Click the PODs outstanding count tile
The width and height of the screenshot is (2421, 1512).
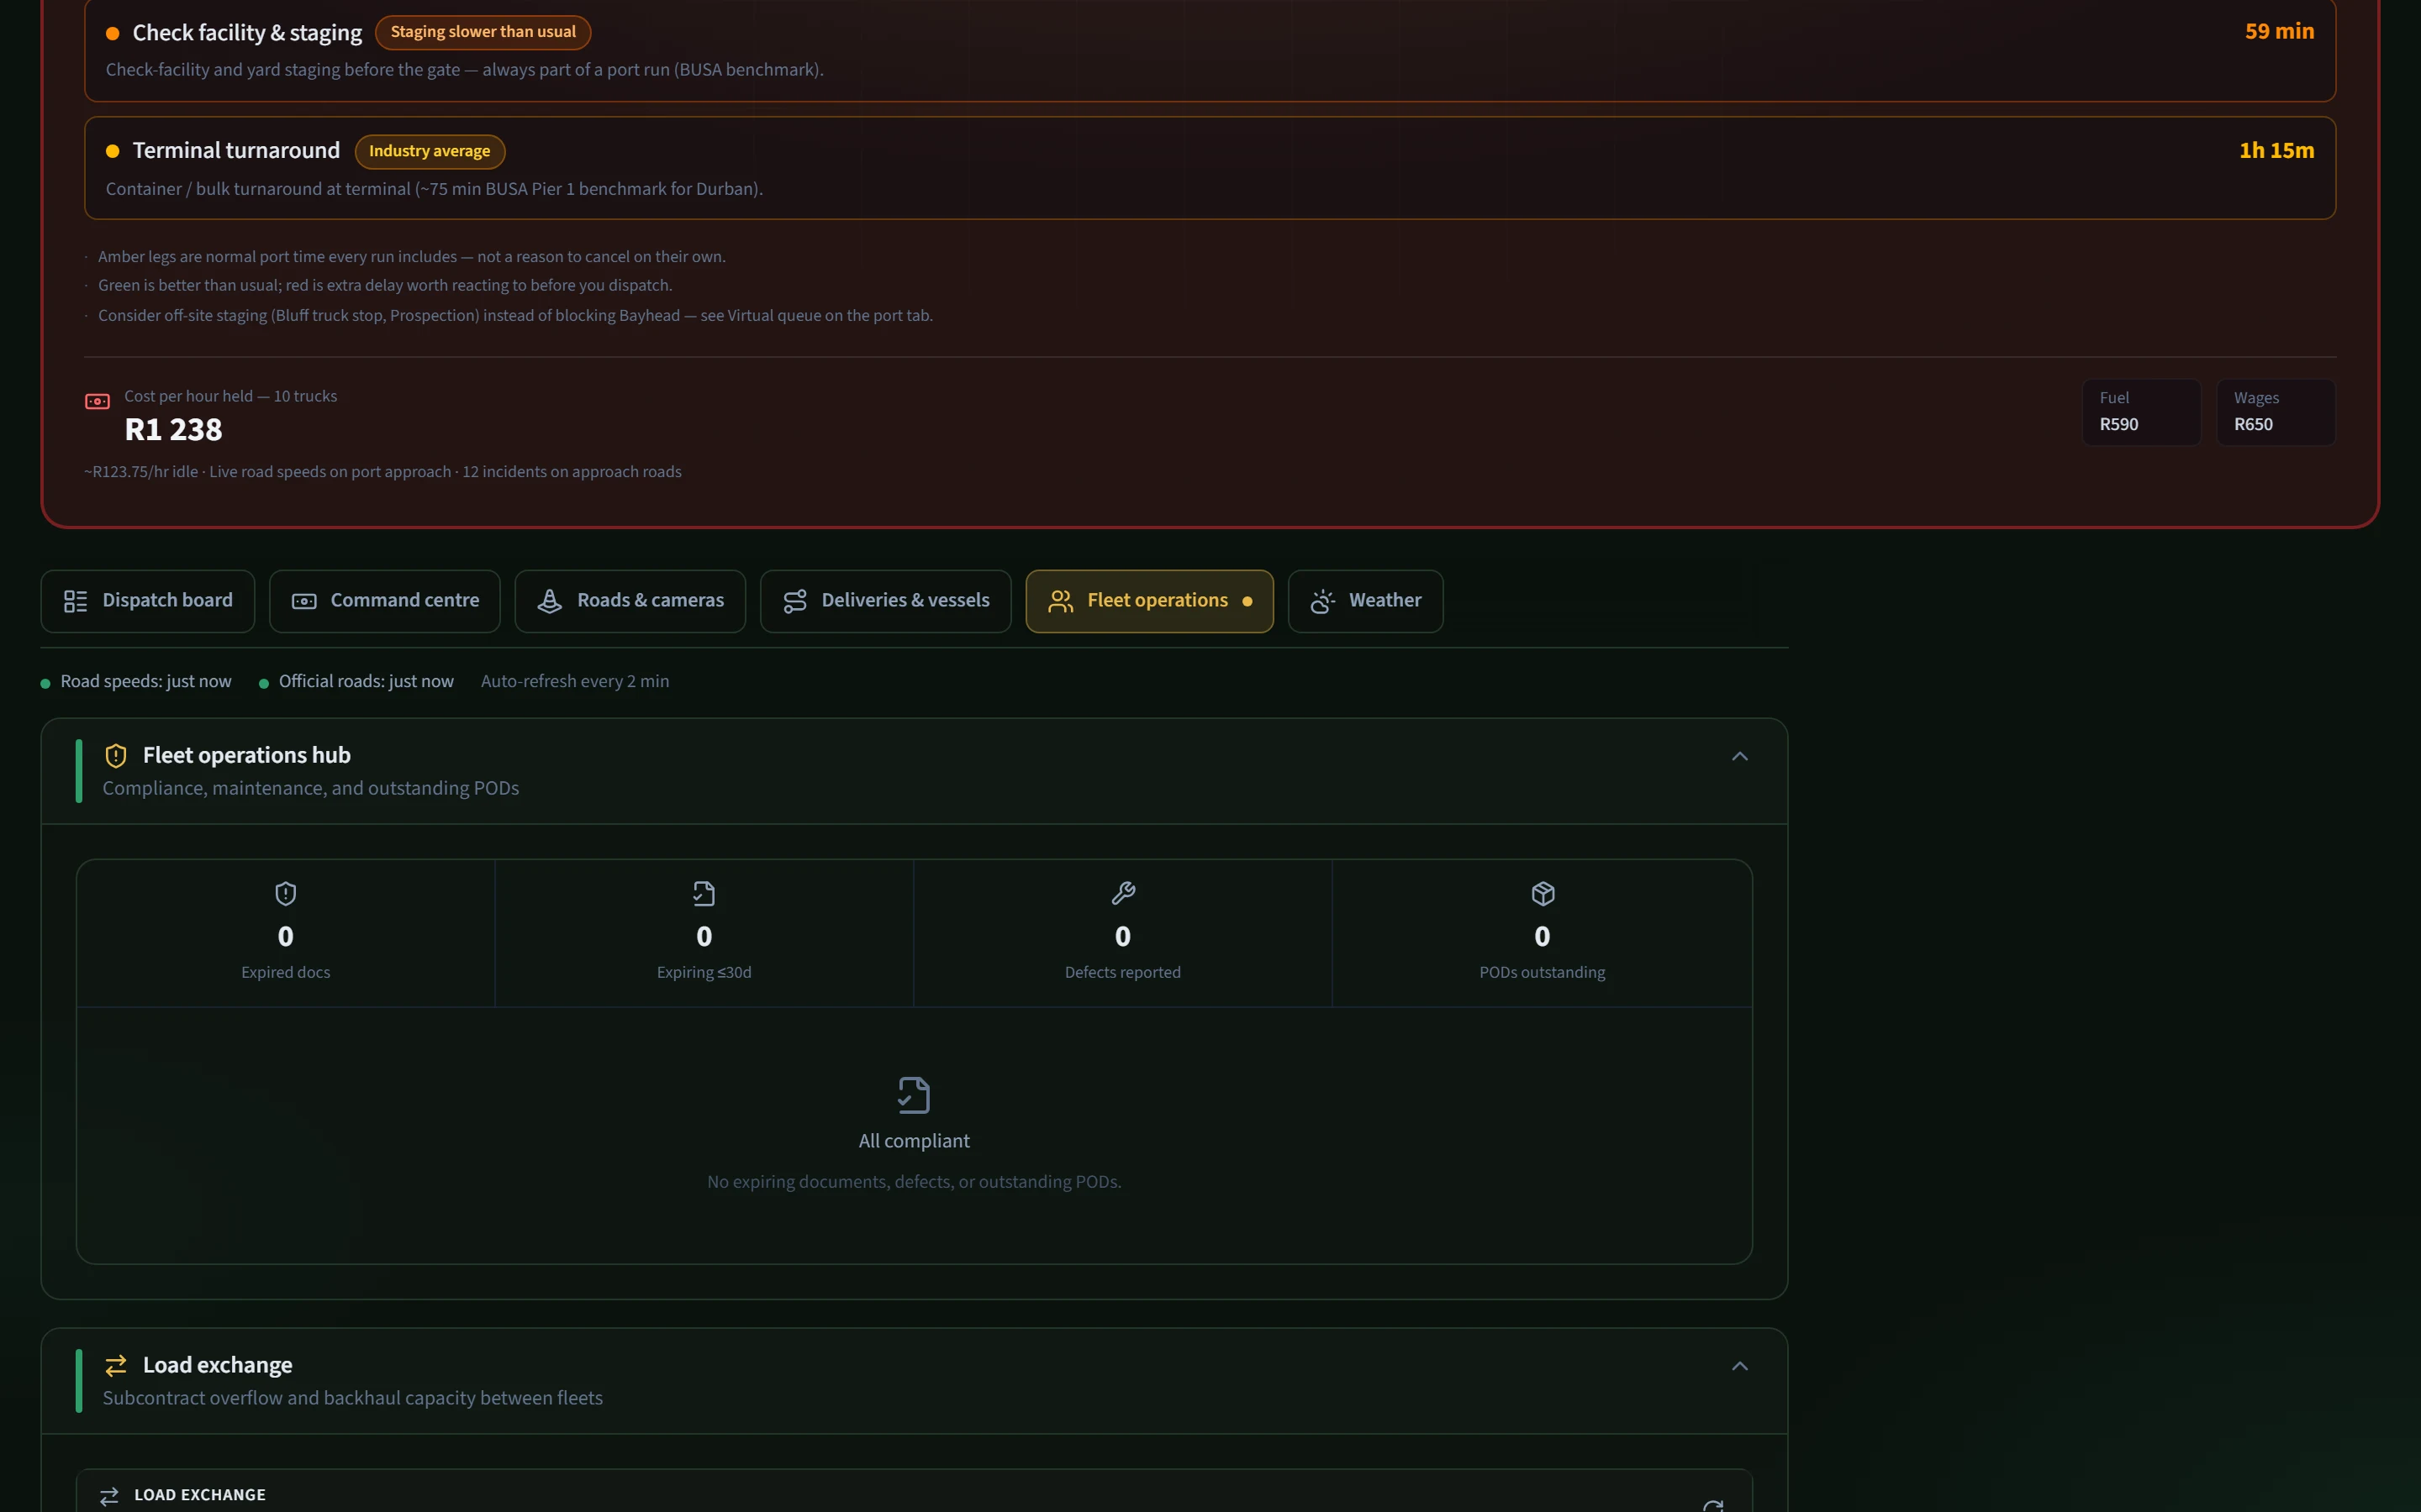1543,933
